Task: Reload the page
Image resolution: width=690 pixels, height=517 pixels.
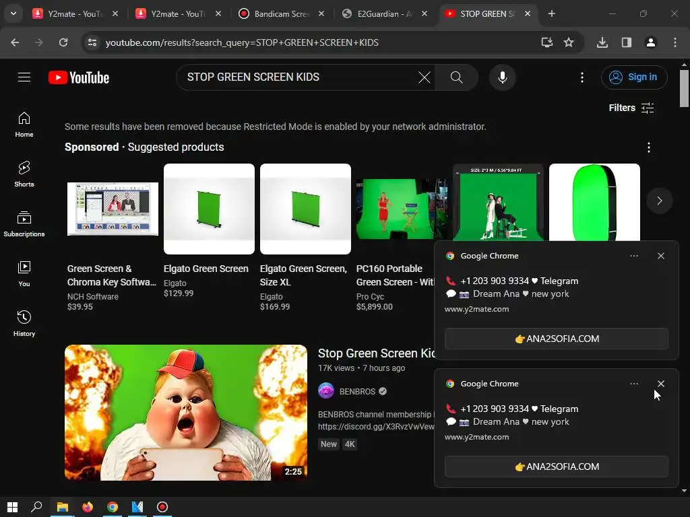Action: (63, 42)
